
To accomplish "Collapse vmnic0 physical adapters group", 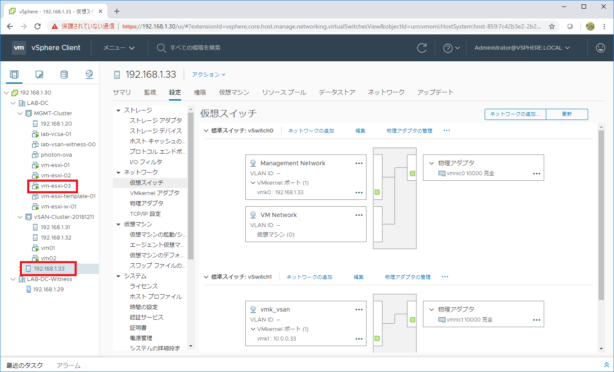I will [x=432, y=163].
